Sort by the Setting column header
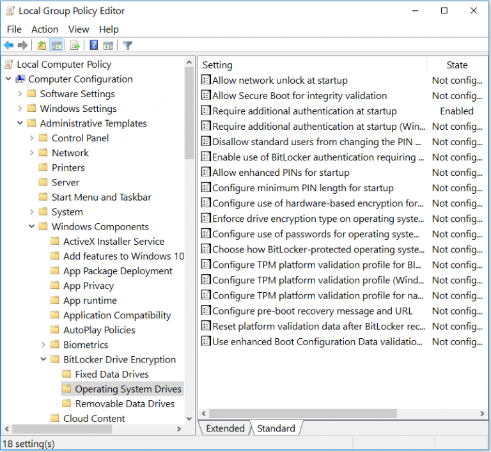The width and height of the screenshot is (491, 452). 312,65
